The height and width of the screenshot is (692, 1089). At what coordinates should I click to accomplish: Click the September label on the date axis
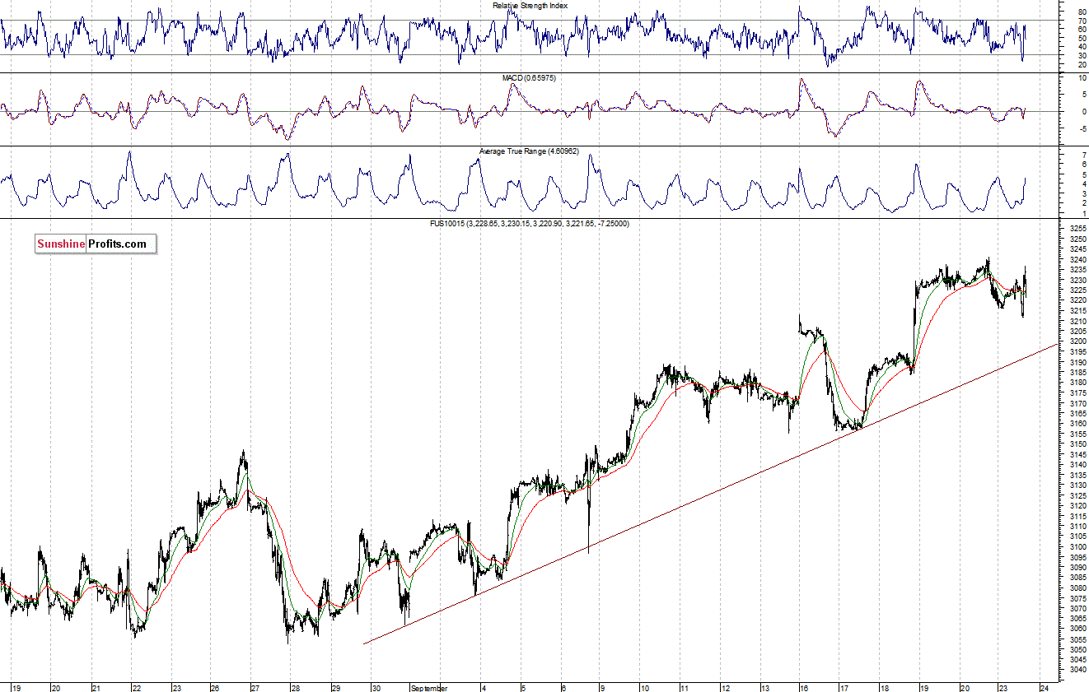[x=428, y=687]
